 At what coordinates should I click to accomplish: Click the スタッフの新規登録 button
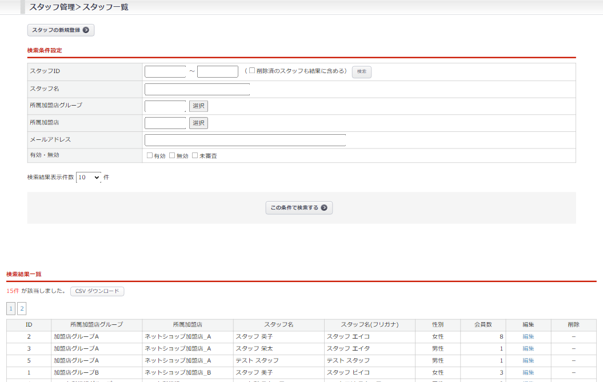[61, 30]
